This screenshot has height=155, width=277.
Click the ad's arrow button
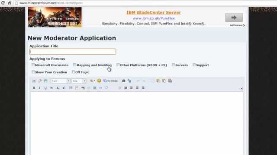click(x=234, y=17)
